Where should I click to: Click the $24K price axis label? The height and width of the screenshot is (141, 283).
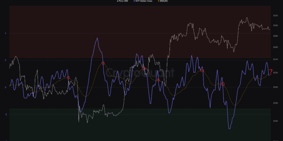point(275,59)
